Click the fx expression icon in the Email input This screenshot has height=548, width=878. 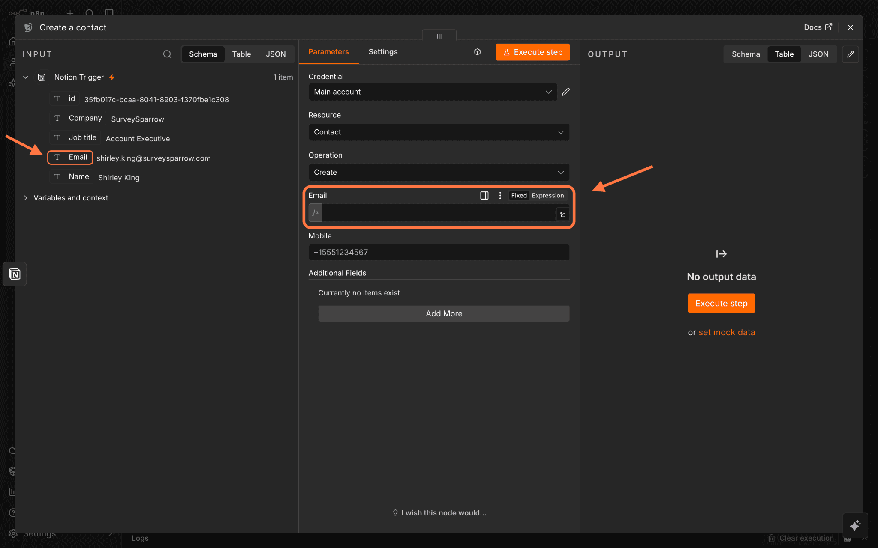click(x=316, y=213)
